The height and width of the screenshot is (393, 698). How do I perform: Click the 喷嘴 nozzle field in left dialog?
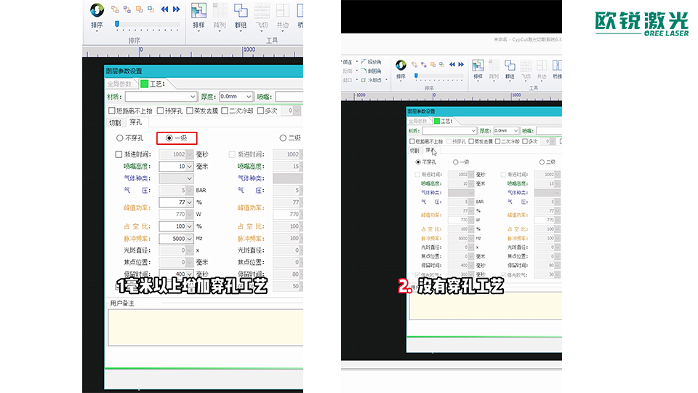point(289,97)
